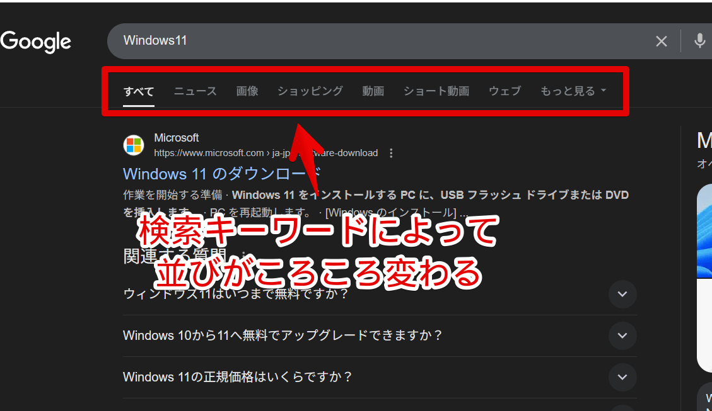Open the 画像 tab
Image resolution: width=712 pixels, height=411 pixels.
(x=247, y=91)
